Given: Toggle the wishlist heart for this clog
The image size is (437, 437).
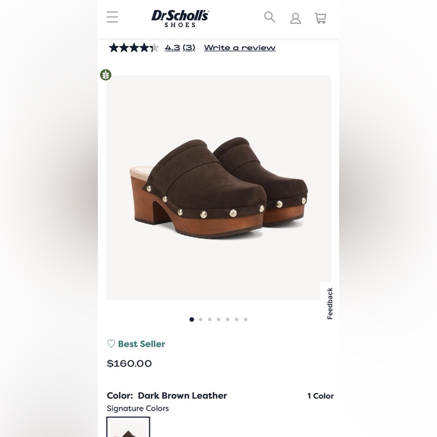Looking at the screenshot, I should click(111, 344).
